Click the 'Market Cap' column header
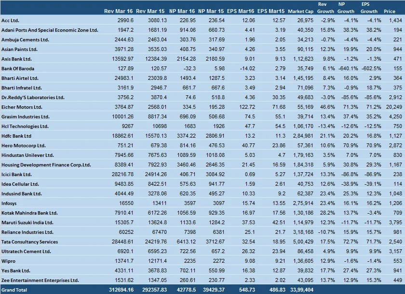Screen dimensions: 405x294 (x=301, y=12)
